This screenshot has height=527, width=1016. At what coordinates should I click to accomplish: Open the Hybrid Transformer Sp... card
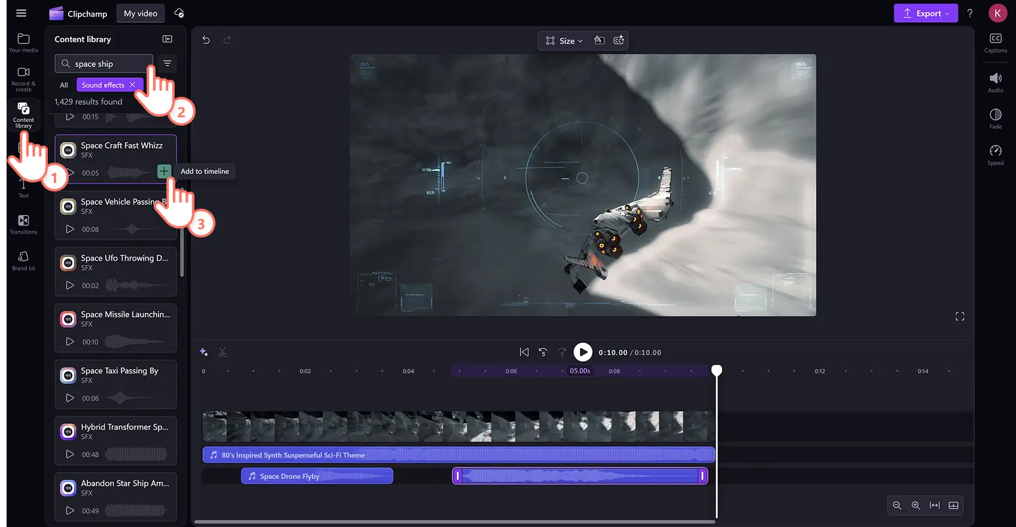[115, 440]
